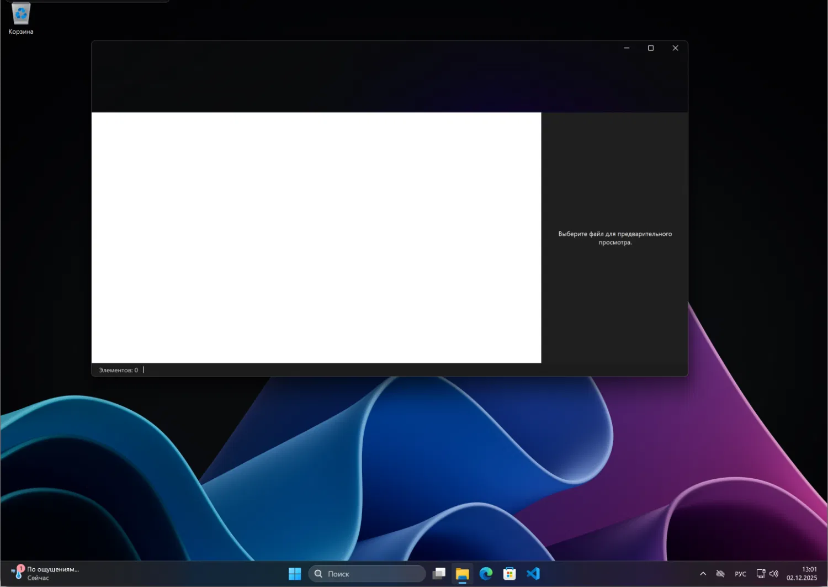The image size is (828, 587).
Task: Maximize the Explorer window
Action: pyautogui.click(x=651, y=48)
